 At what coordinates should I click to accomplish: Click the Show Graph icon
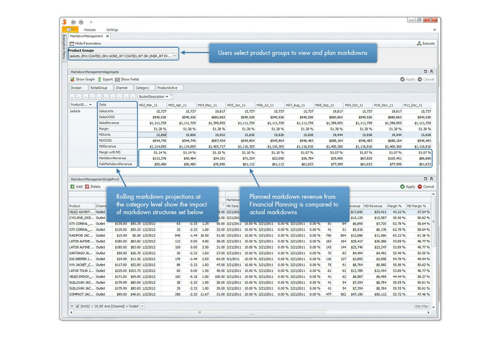[x=72, y=79]
